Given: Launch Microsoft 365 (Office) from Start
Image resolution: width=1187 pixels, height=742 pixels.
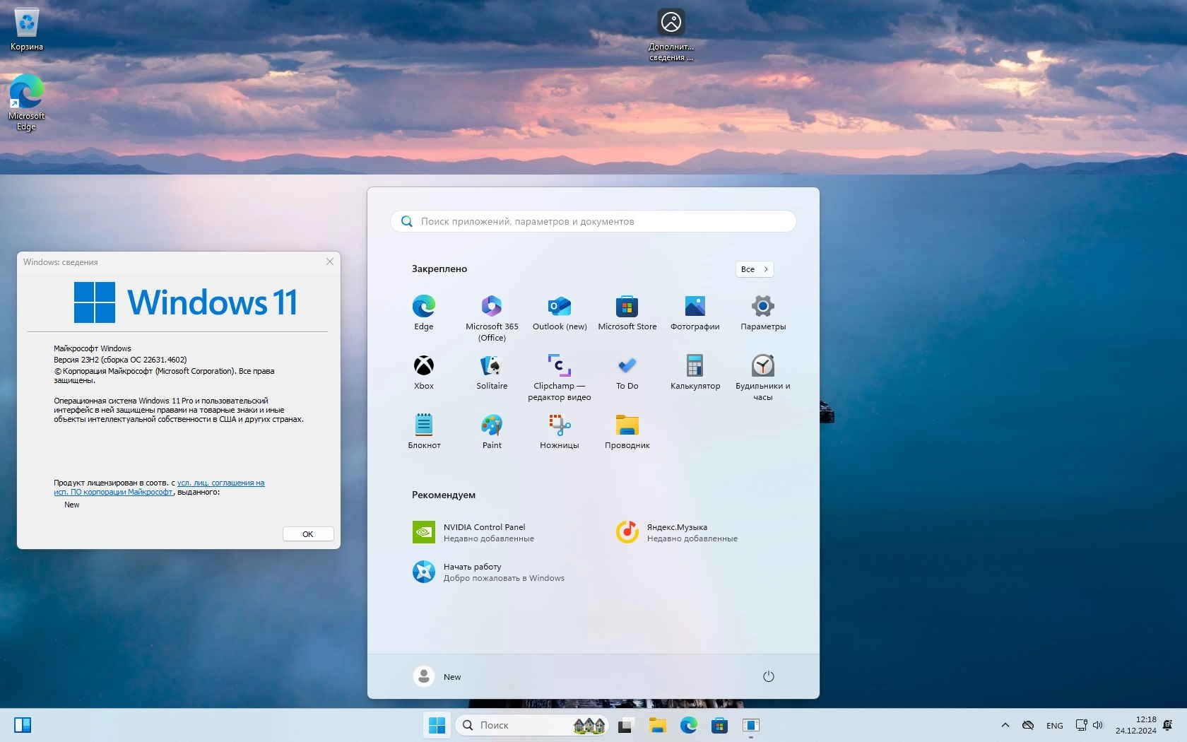Looking at the screenshot, I should click(492, 318).
